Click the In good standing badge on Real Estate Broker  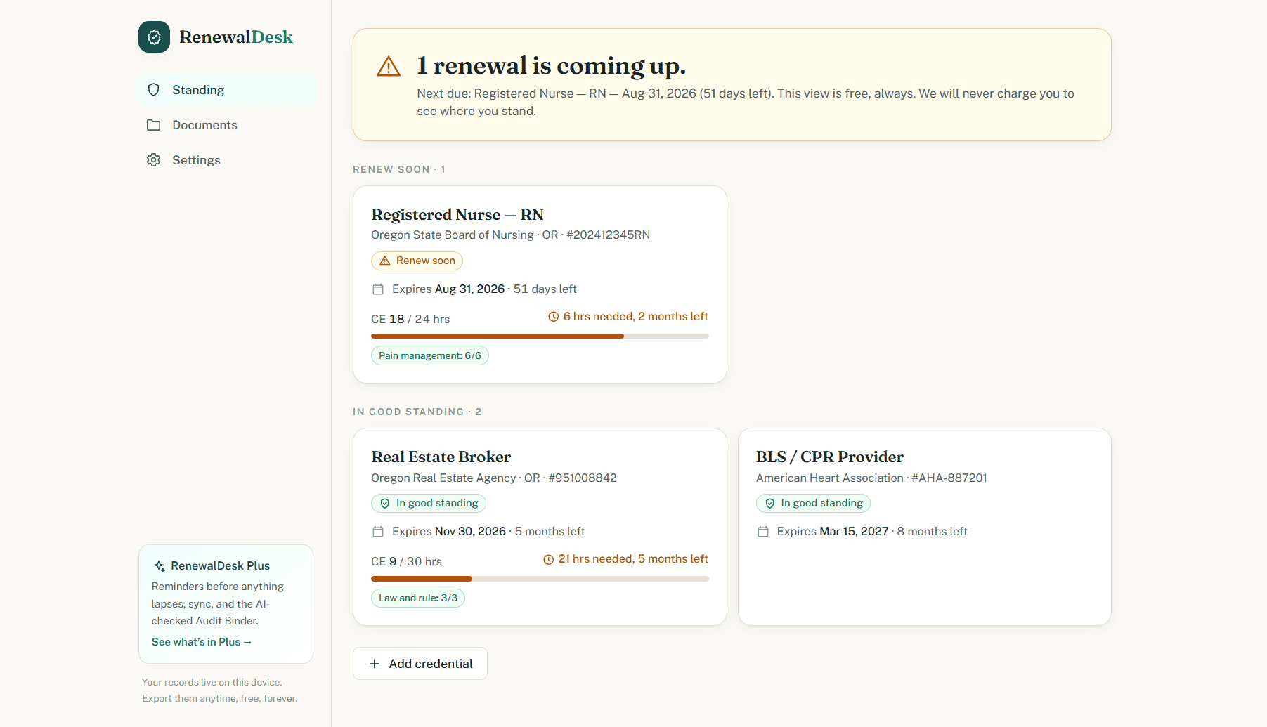tap(429, 503)
